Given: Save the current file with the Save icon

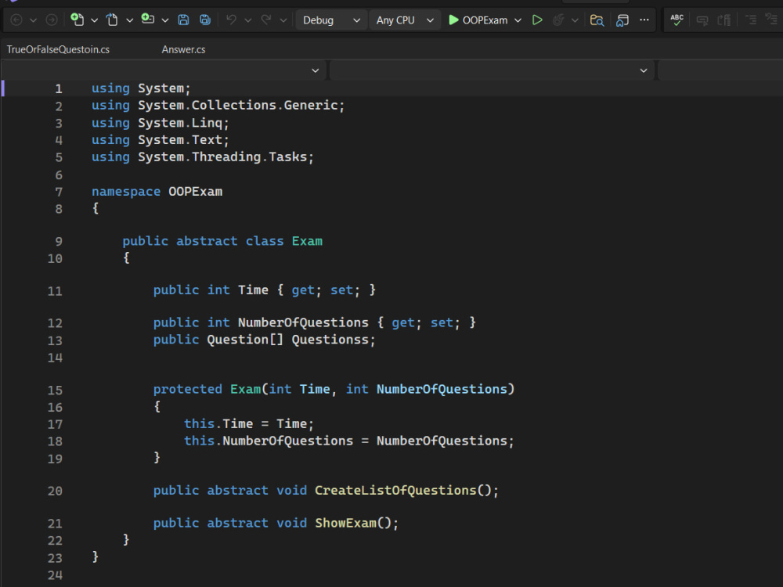Looking at the screenshot, I should coord(183,20).
